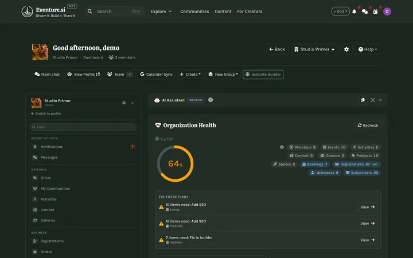Expand the Explore dropdown
Viewport: 413px width, 258px height.
(x=161, y=11)
